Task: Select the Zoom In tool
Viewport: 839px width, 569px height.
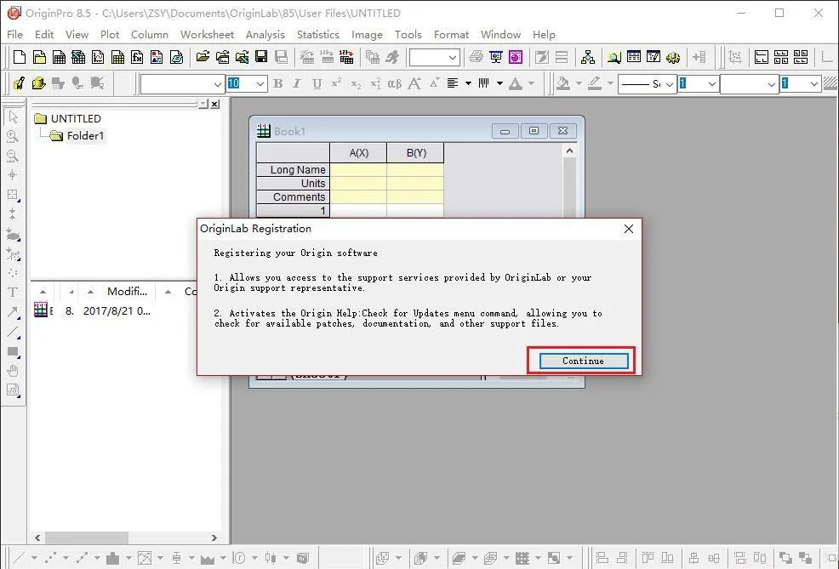Action: pyautogui.click(x=13, y=136)
